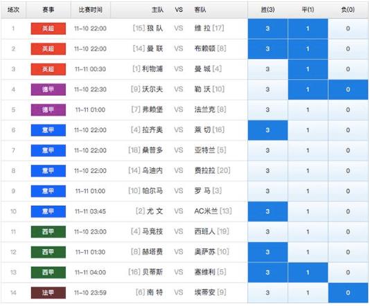Image resolution: width=370 pixels, height=306 pixels.
Task: Click the 负(0) column header
Action: pyautogui.click(x=348, y=10)
